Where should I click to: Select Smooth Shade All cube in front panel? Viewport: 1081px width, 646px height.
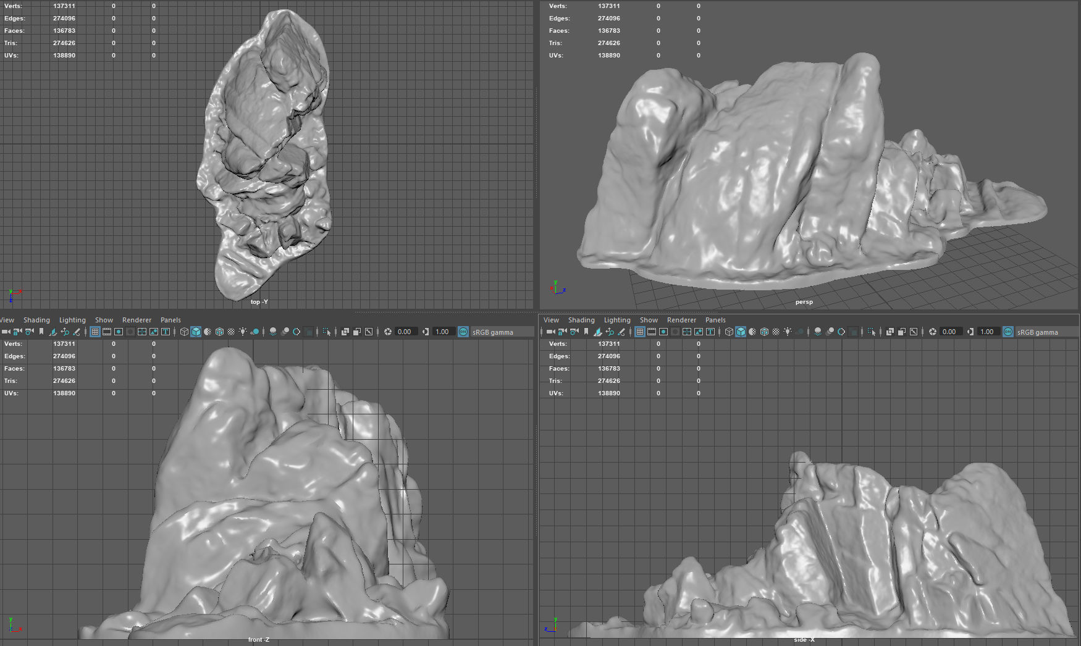click(x=196, y=332)
